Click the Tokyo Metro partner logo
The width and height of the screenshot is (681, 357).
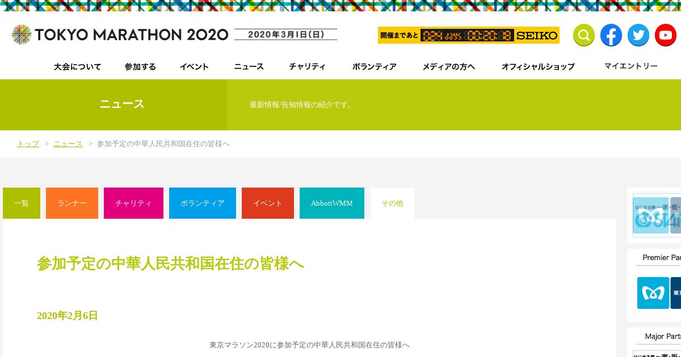[653, 293]
